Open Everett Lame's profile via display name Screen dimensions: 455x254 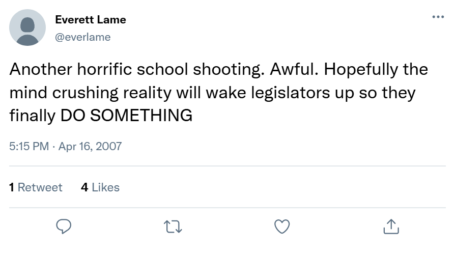click(91, 20)
